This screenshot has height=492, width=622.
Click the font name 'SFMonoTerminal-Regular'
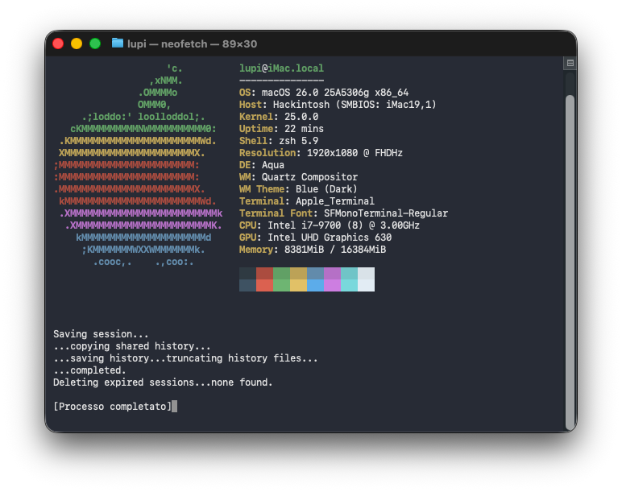[386, 213]
